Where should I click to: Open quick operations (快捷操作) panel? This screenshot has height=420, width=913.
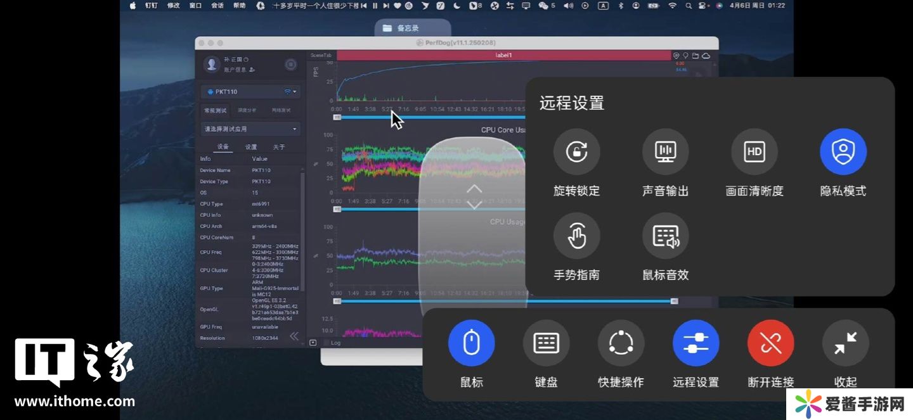tap(621, 343)
